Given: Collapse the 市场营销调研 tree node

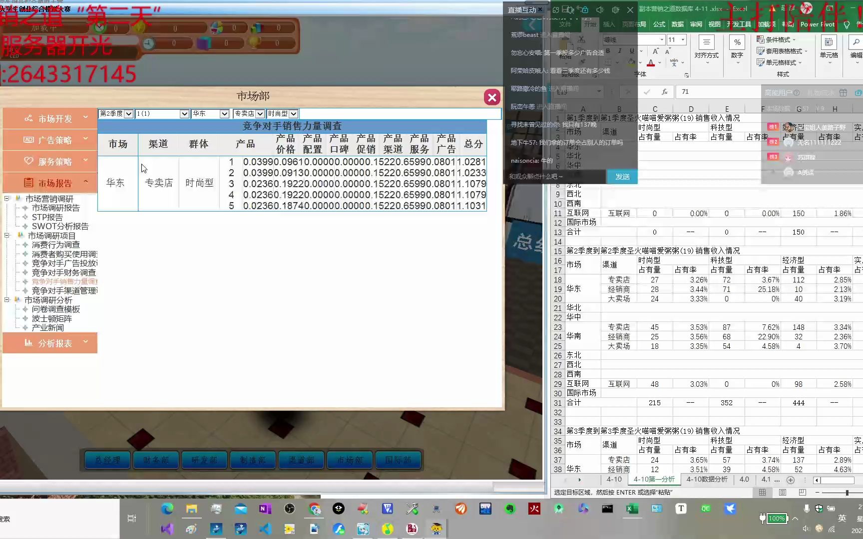Looking at the screenshot, I should click(x=7, y=199).
